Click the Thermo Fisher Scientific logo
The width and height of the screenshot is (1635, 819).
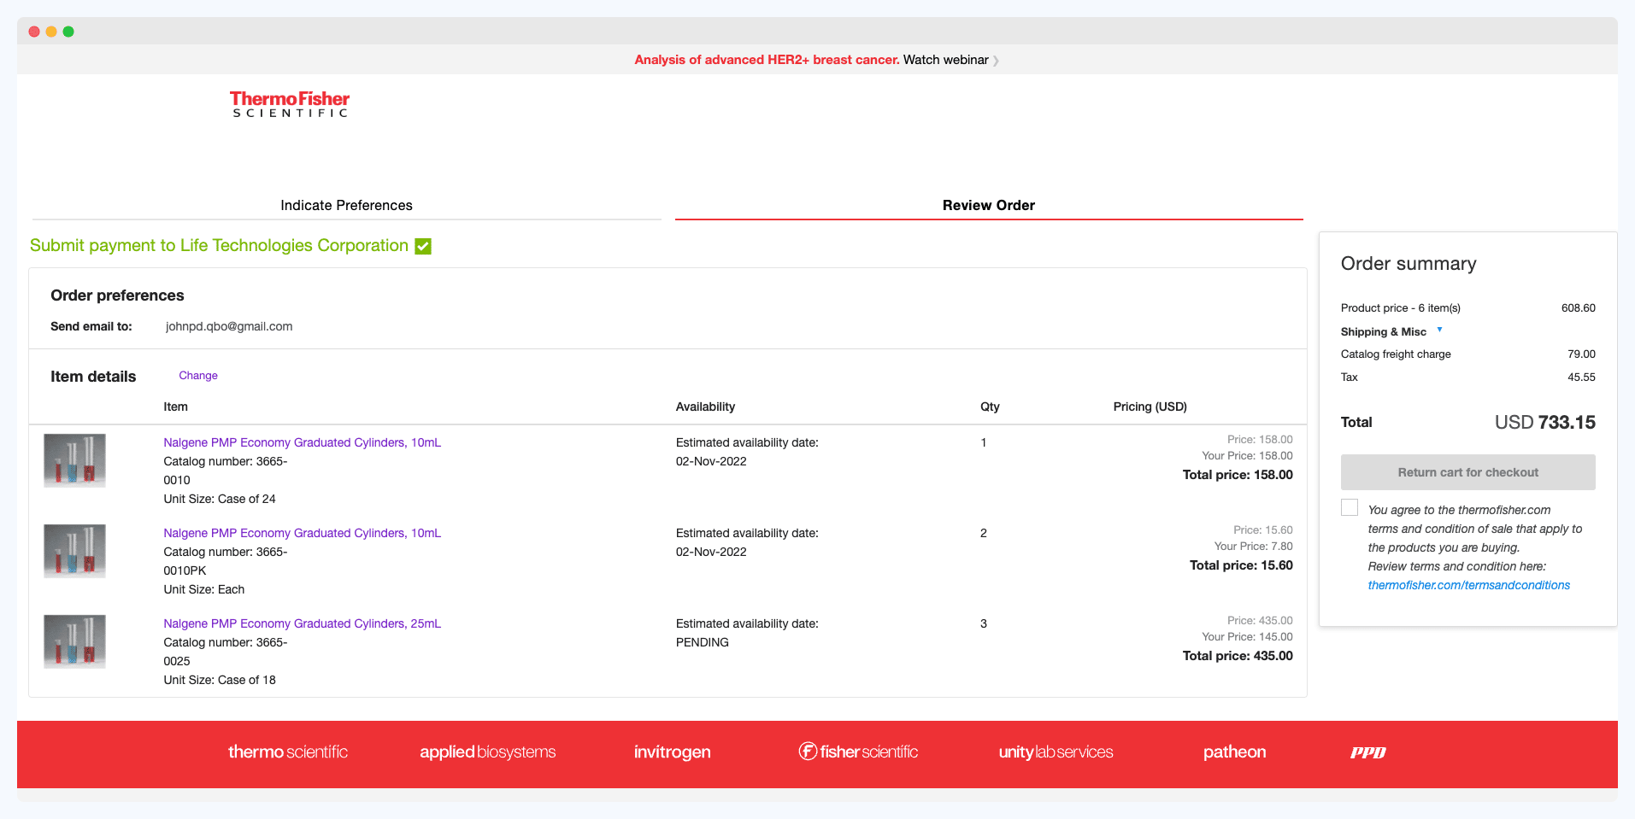pyautogui.click(x=290, y=104)
